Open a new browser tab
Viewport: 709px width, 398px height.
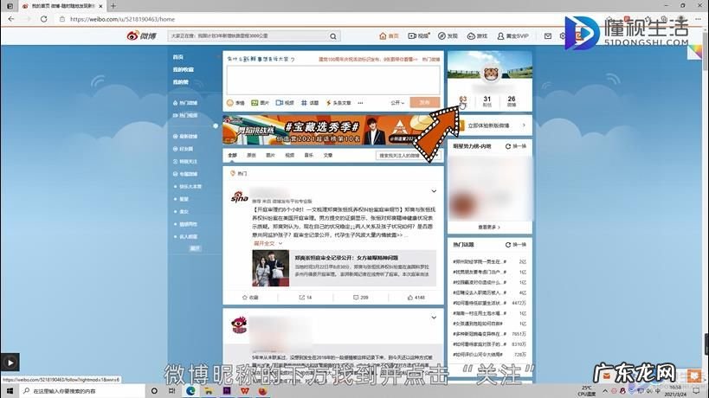click(x=113, y=6)
